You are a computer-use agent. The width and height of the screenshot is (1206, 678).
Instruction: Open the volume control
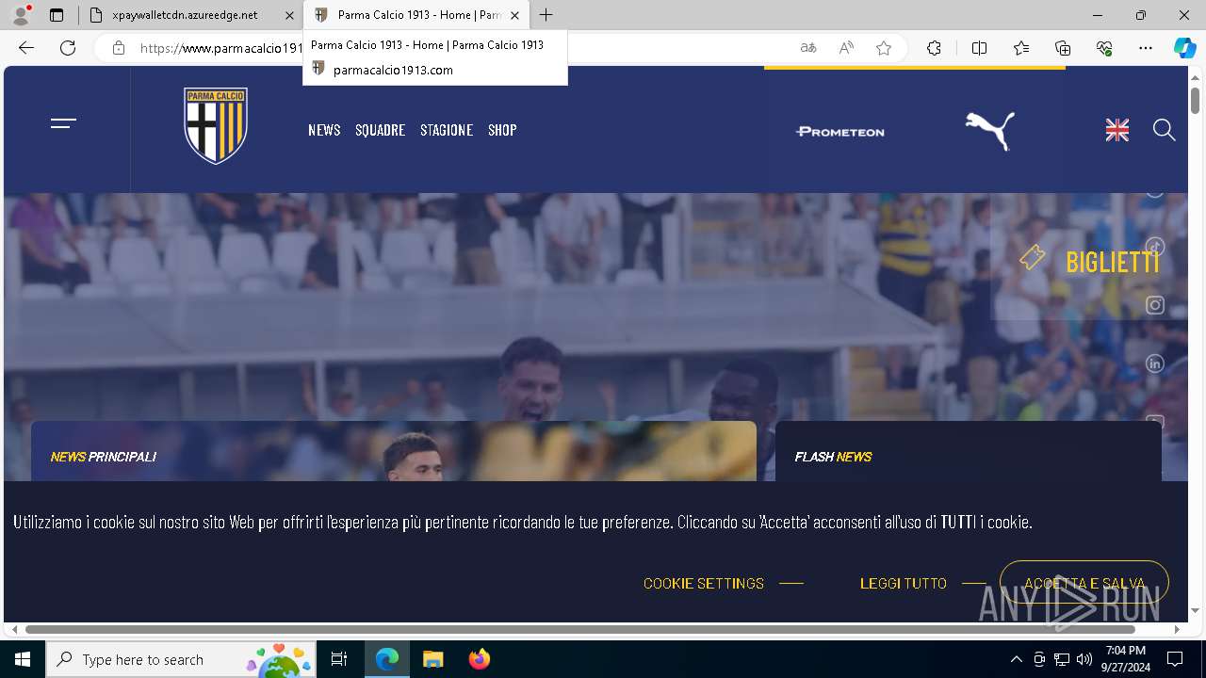[x=1084, y=659]
